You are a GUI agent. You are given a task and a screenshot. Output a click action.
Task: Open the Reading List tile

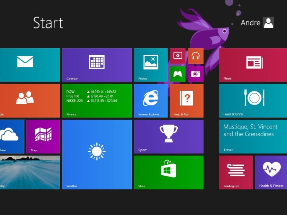(x=236, y=173)
